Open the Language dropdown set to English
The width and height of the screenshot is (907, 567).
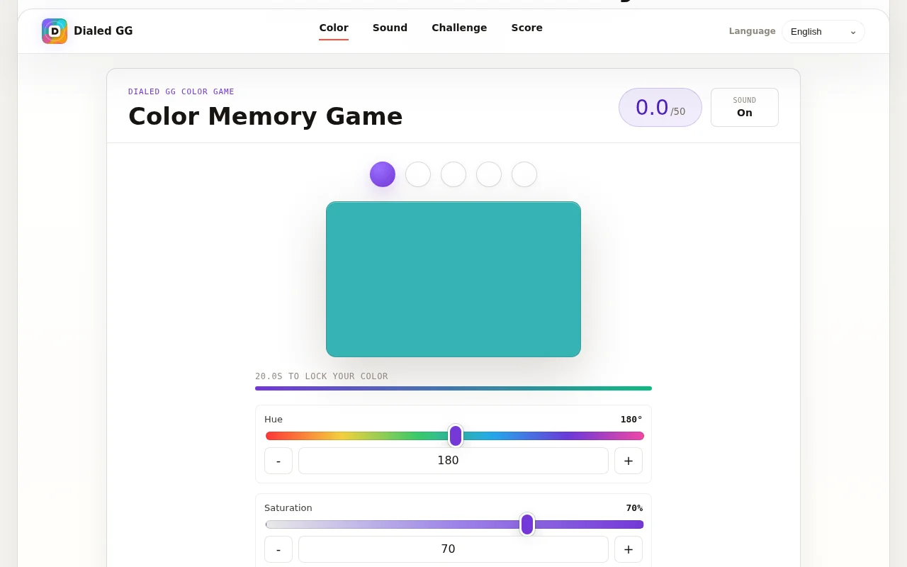(x=823, y=31)
